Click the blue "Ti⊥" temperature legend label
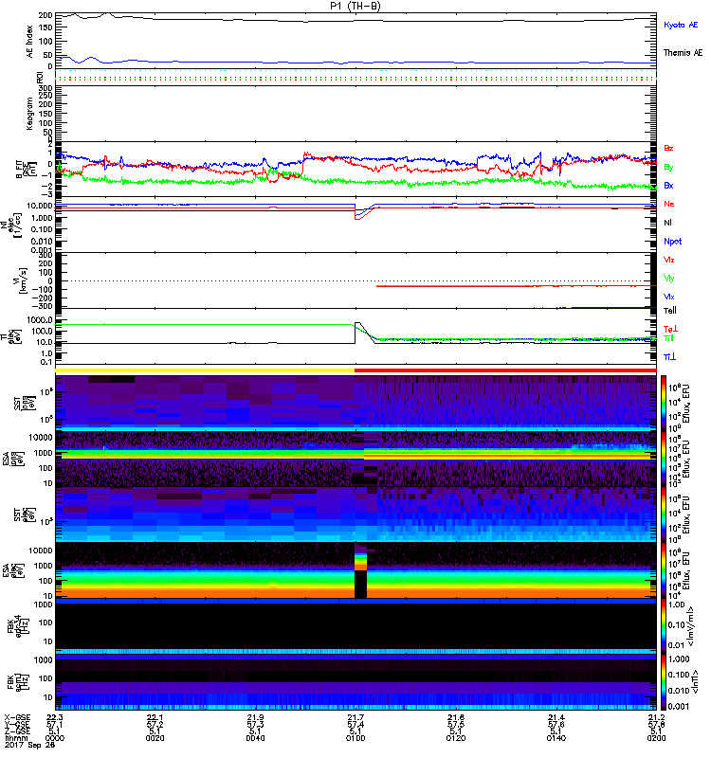The image size is (711, 758). point(669,357)
